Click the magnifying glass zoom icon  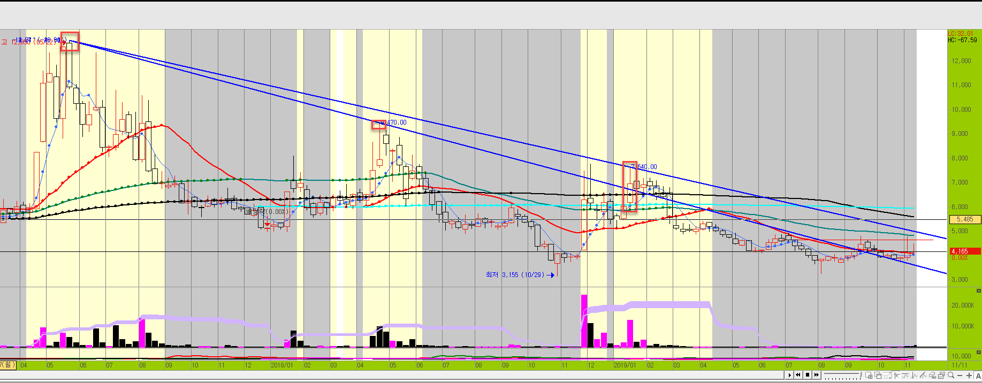950,375
